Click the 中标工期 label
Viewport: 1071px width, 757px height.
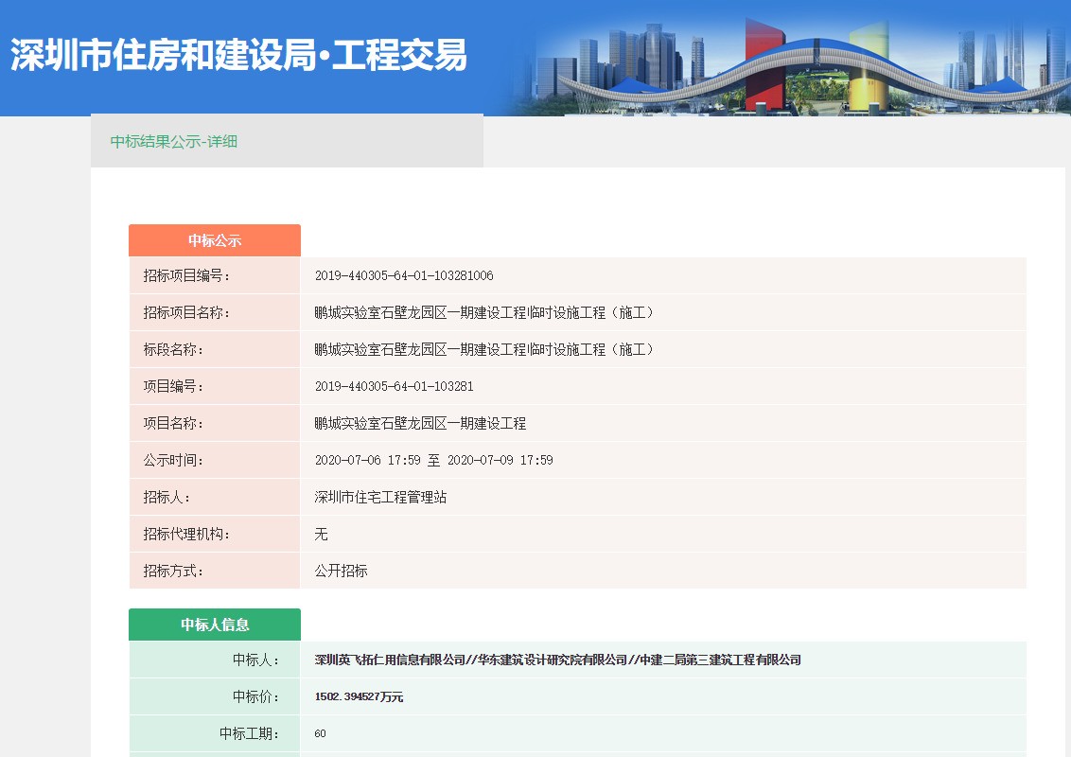[250, 733]
